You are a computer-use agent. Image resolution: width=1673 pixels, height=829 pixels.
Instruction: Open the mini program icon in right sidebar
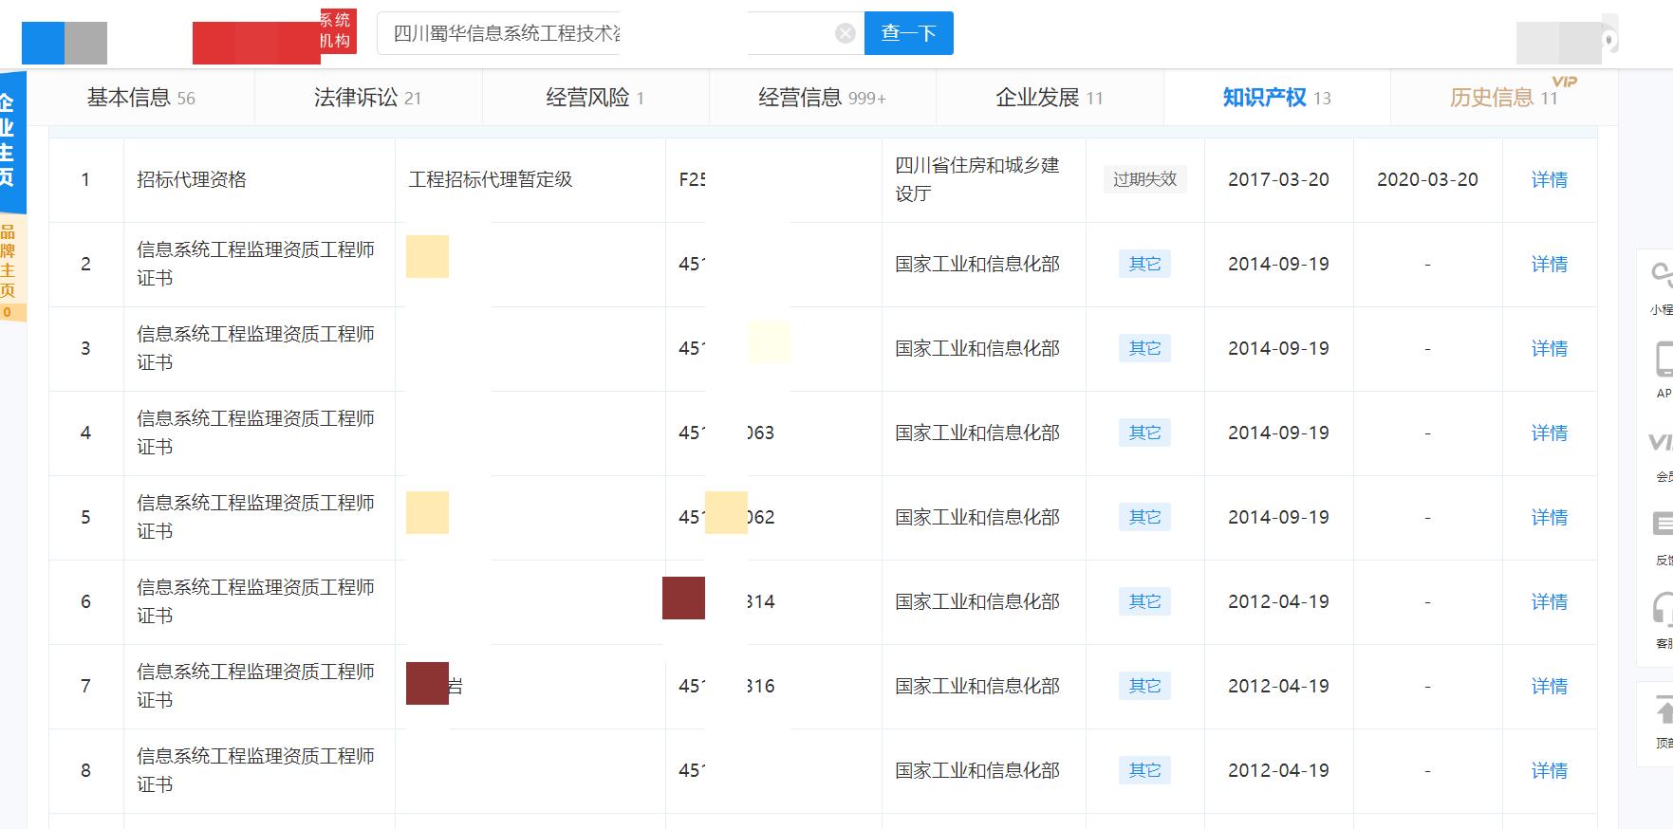coord(1662,275)
